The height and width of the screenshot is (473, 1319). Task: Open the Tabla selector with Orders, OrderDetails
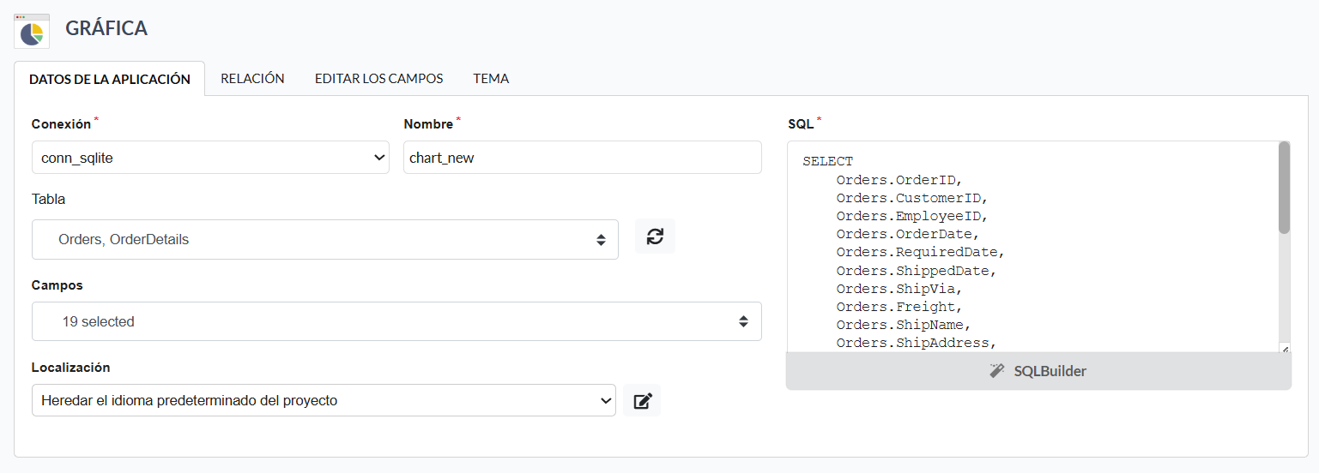click(x=324, y=240)
